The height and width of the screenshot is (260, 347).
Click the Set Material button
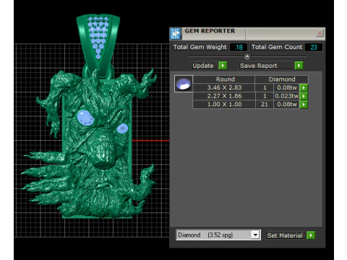coord(286,235)
